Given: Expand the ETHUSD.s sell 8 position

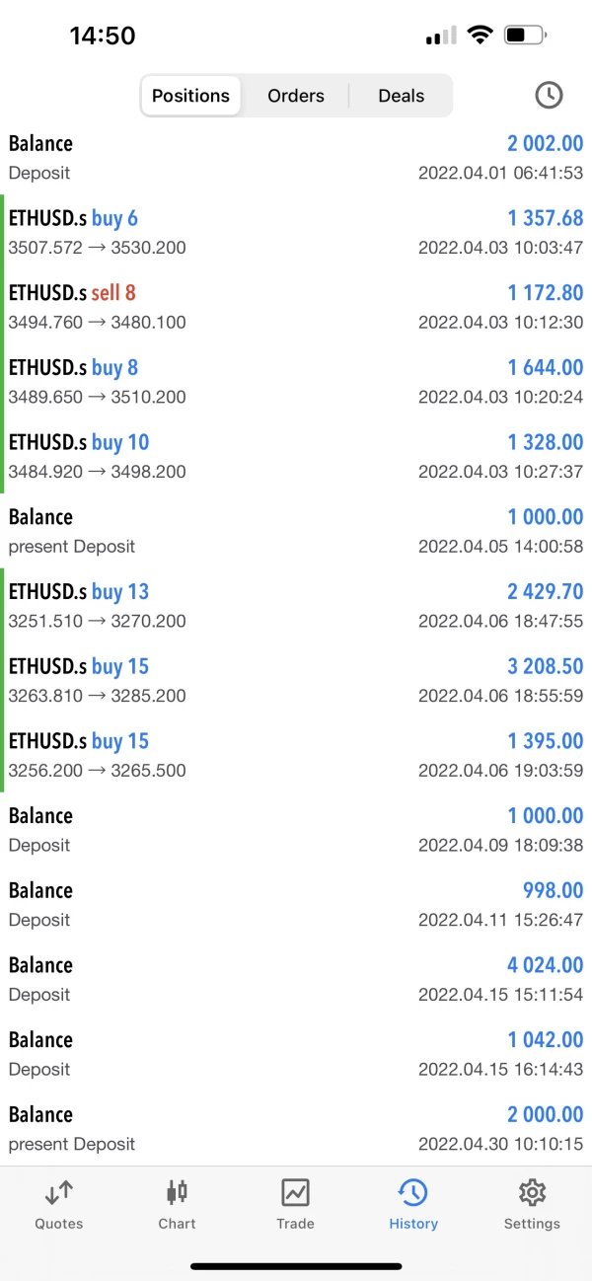Looking at the screenshot, I should 296,307.
